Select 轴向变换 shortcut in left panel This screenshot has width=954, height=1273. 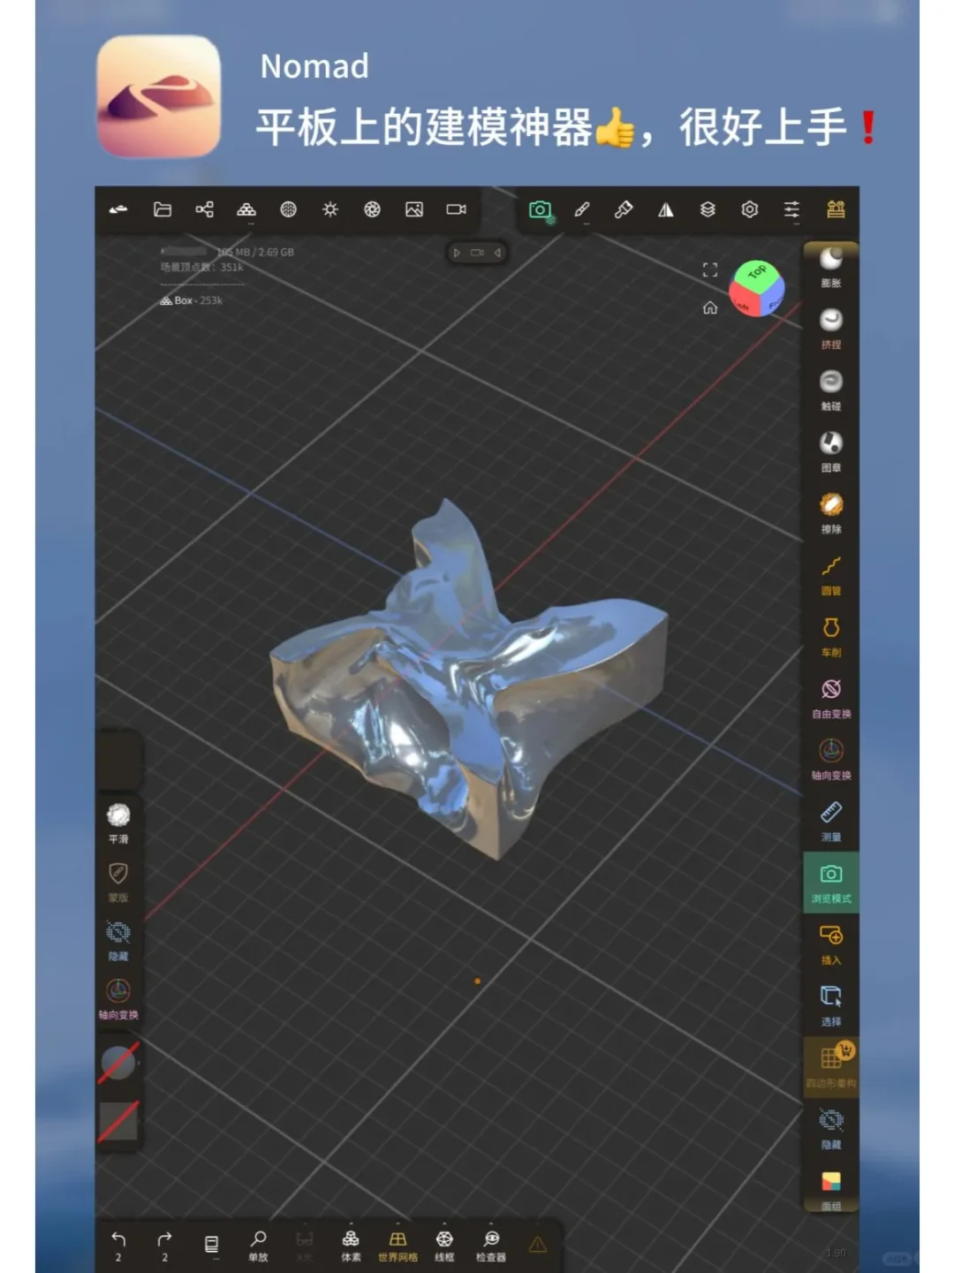pyautogui.click(x=118, y=999)
